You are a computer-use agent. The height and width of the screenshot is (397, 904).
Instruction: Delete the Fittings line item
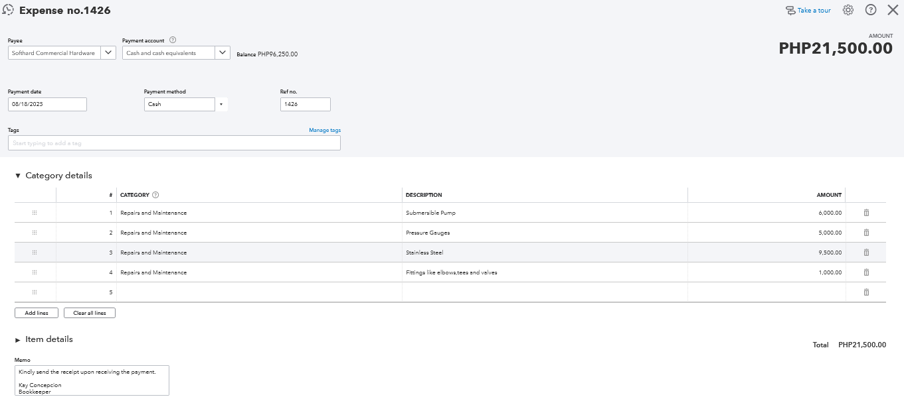point(866,272)
